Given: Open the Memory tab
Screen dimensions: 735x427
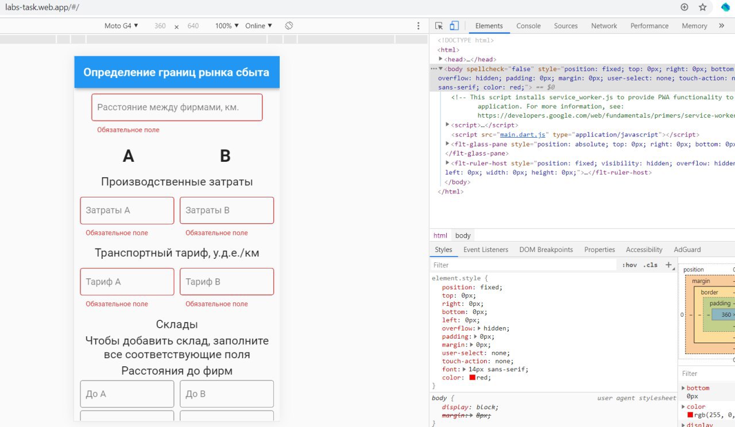Looking at the screenshot, I should point(694,26).
